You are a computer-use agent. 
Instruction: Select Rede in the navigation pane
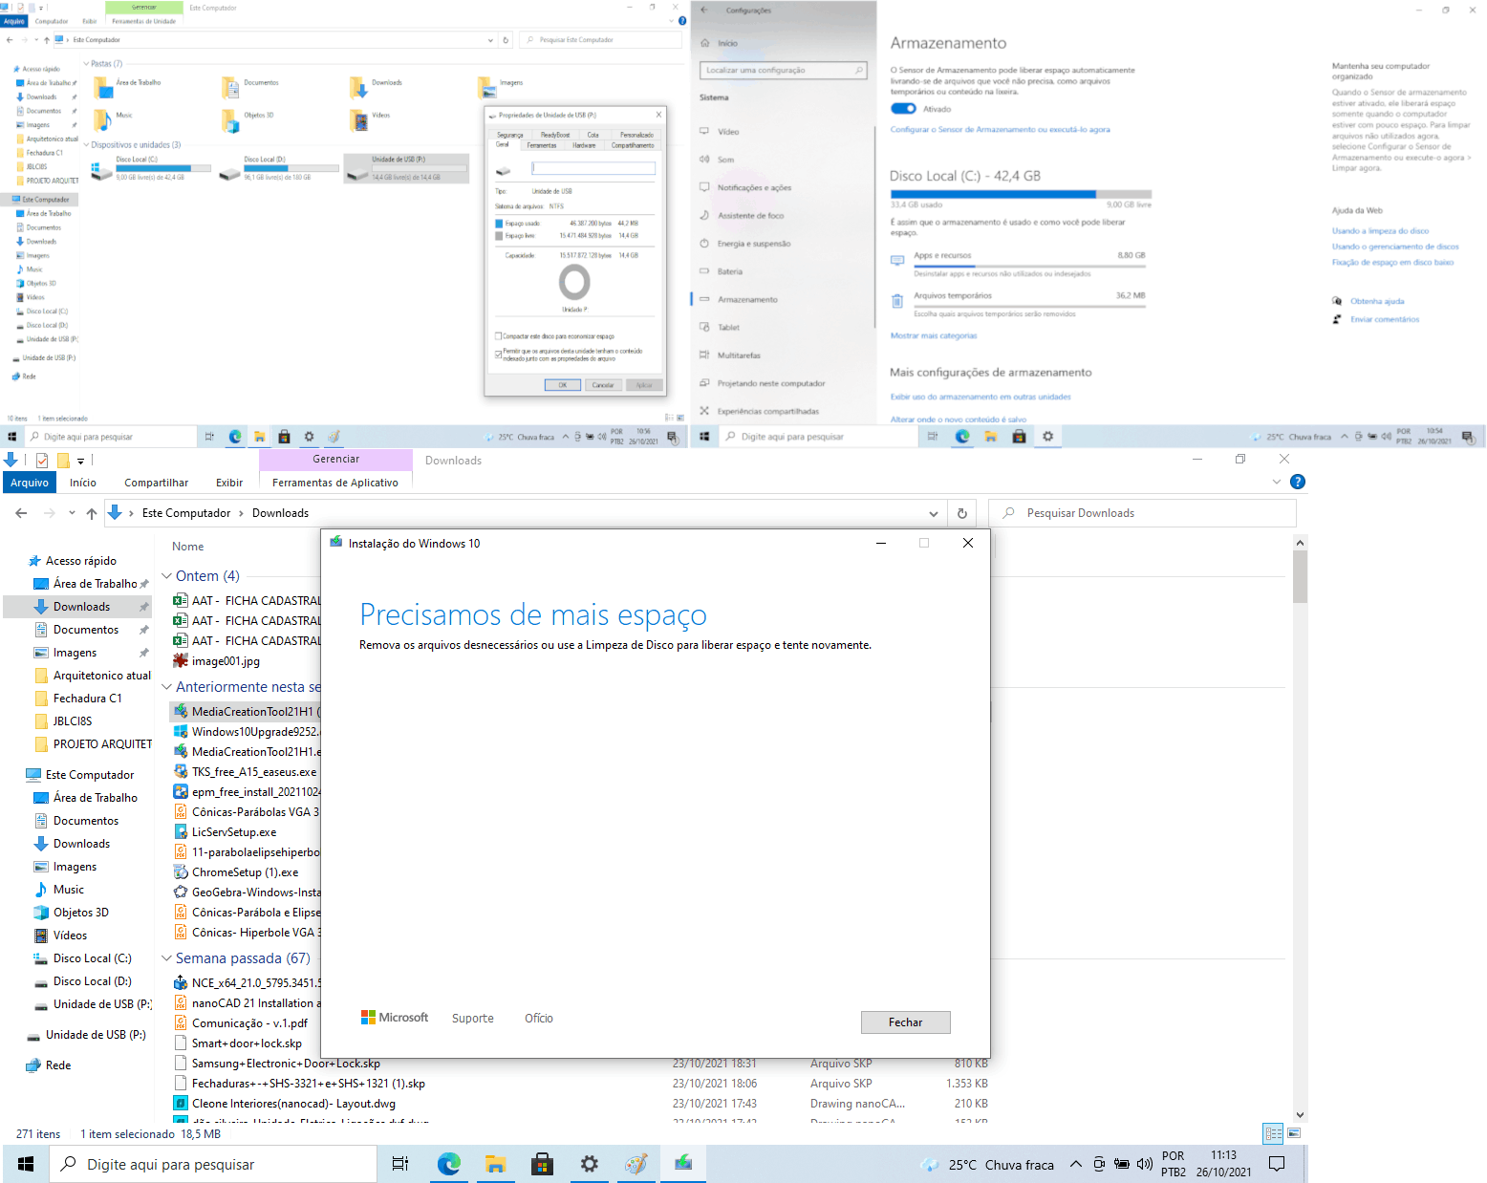pyautogui.click(x=58, y=1065)
